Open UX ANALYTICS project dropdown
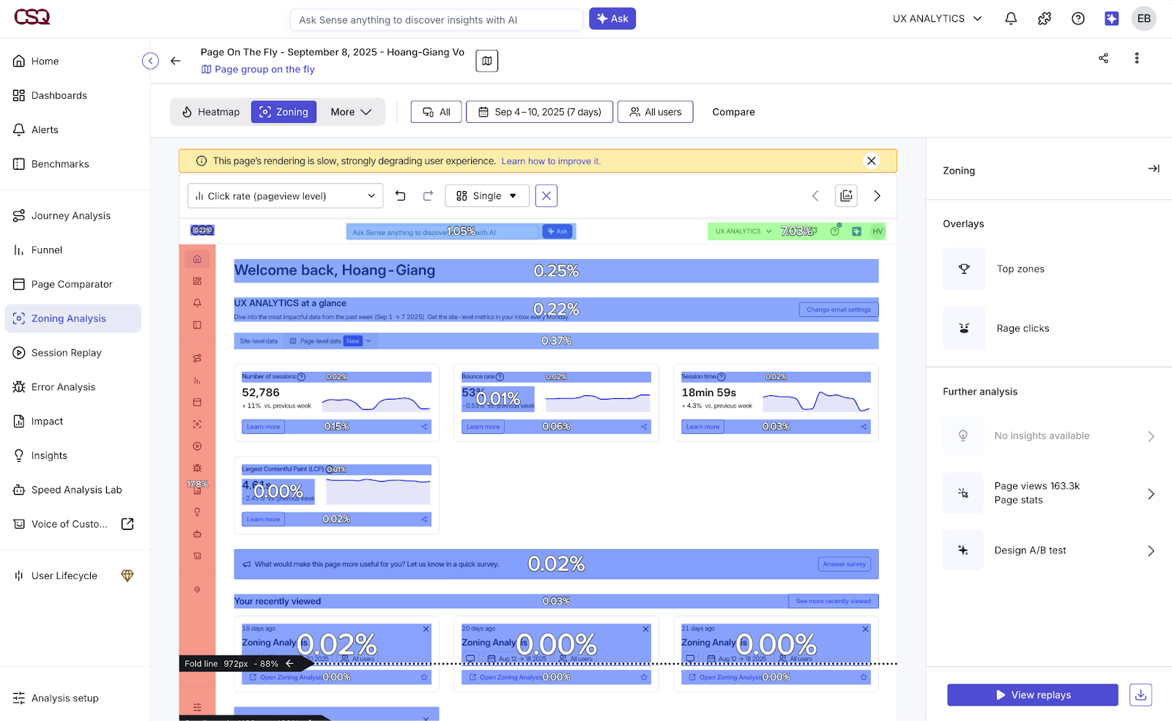The height and width of the screenshot is (721, 1172). (937, 19)
